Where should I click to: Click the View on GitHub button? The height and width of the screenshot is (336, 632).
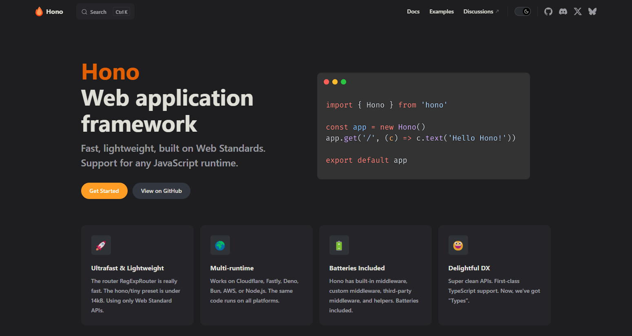tap(161, 191)
